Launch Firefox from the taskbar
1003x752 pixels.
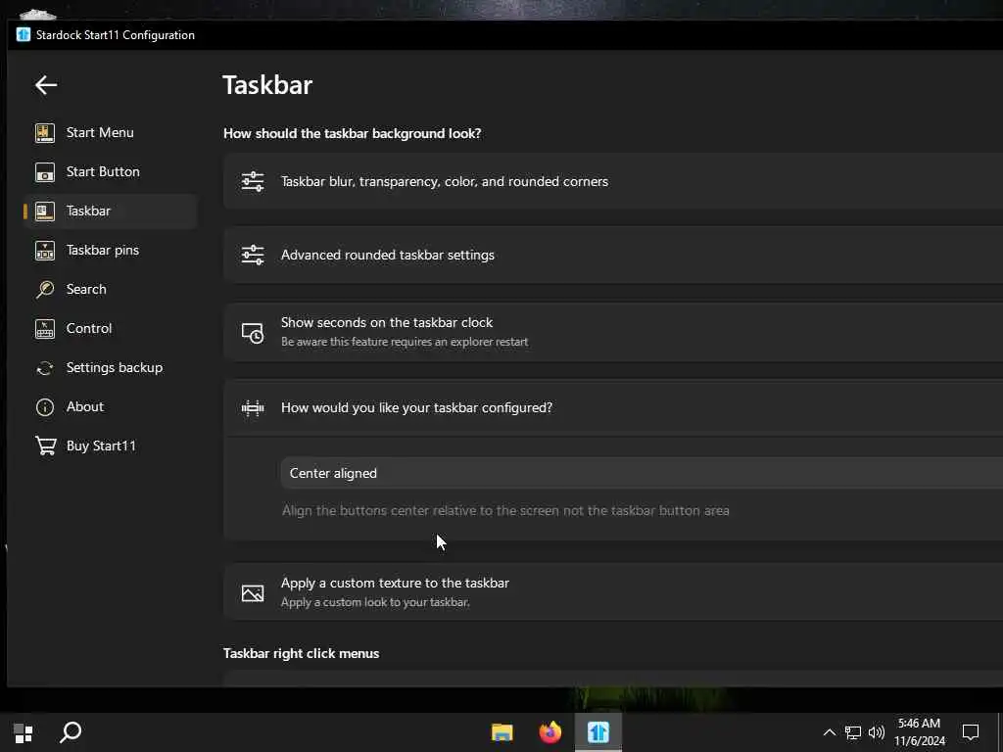[550, 732]
